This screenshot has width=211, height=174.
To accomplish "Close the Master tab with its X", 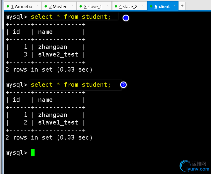I will pyautogui.click(x=72, y=6).
